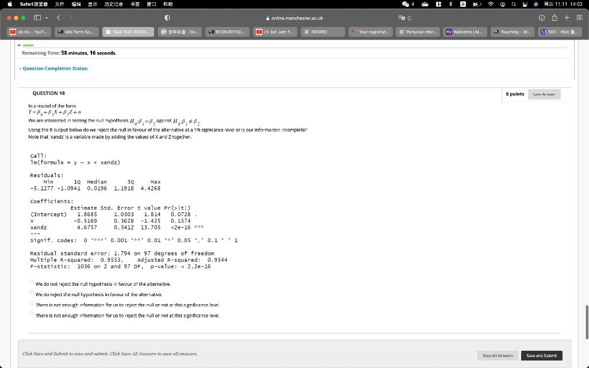Screen dimensions: 589x368
Task: Open the Safari浏览器 menu
Action: click(x=34, y=4)
